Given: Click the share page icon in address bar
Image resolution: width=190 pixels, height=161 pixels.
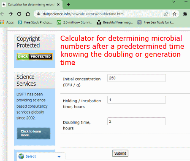Looking at the screenshot, I should click(166, 14).
